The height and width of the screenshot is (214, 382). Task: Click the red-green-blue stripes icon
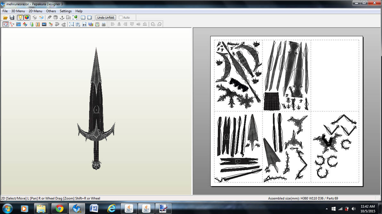[25, 24]
